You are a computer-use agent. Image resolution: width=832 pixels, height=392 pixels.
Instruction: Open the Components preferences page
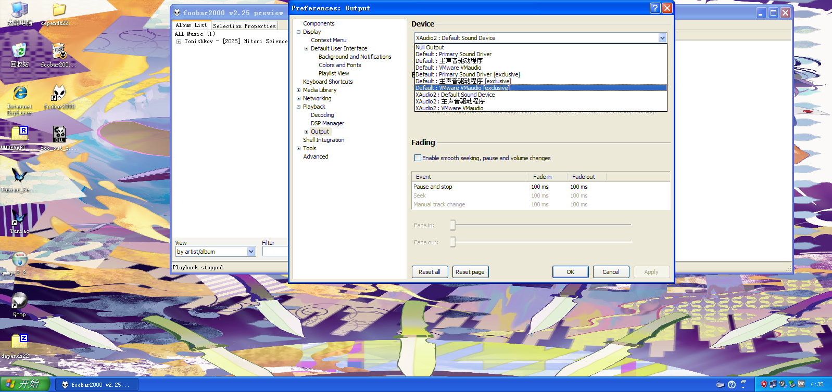319,23
